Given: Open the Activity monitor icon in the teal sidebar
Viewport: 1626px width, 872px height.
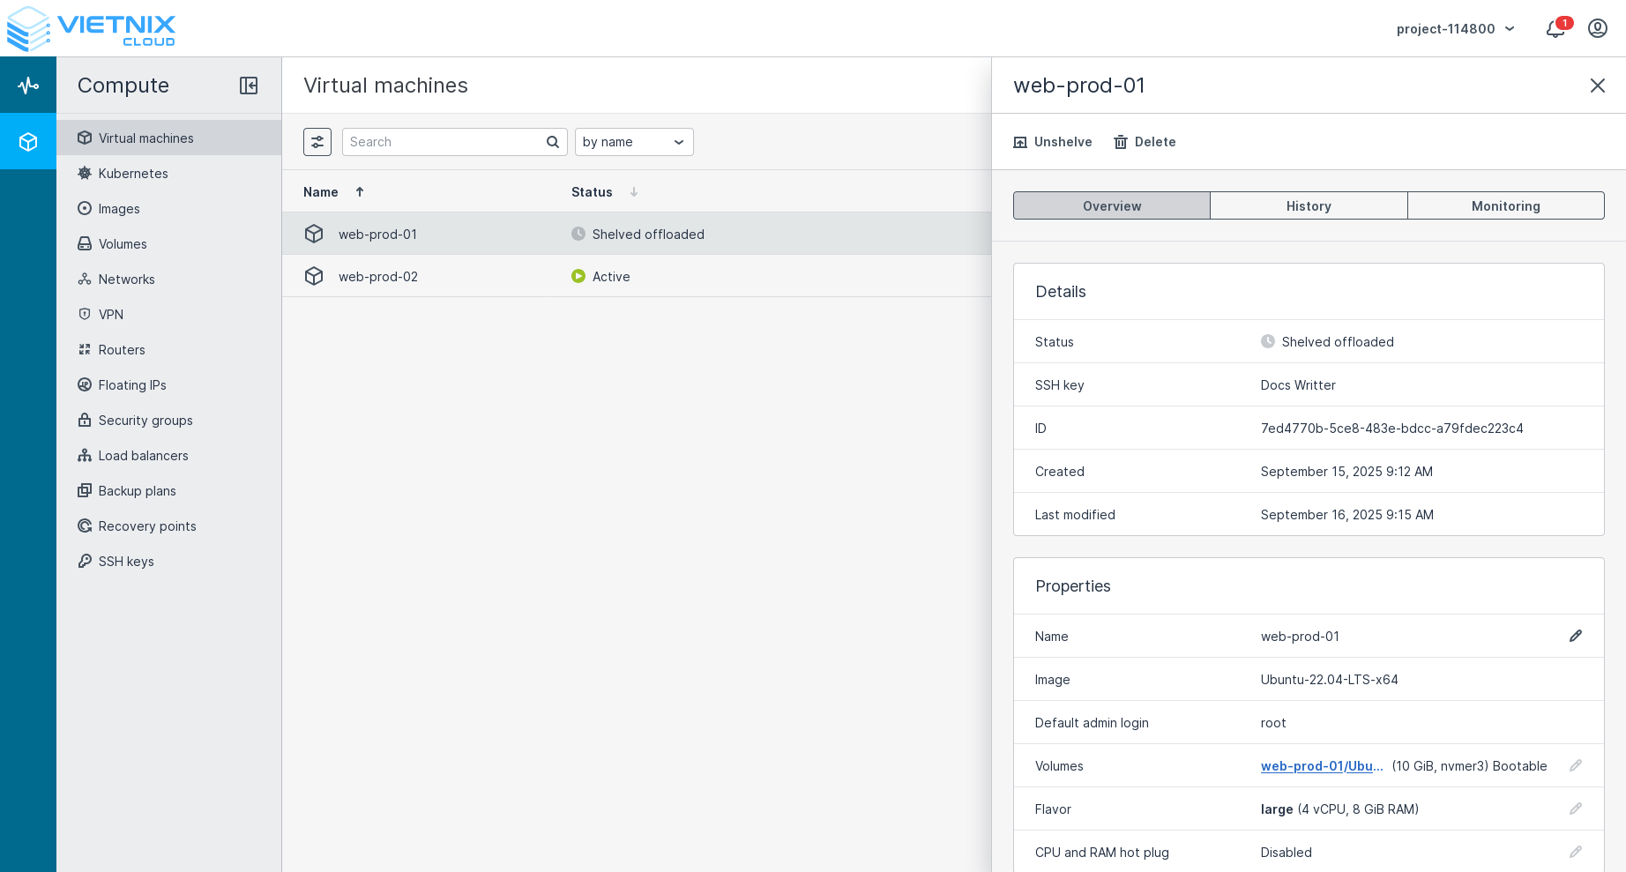Looking at the screenshot, I should pyautogui.click(x=28, y=85).
